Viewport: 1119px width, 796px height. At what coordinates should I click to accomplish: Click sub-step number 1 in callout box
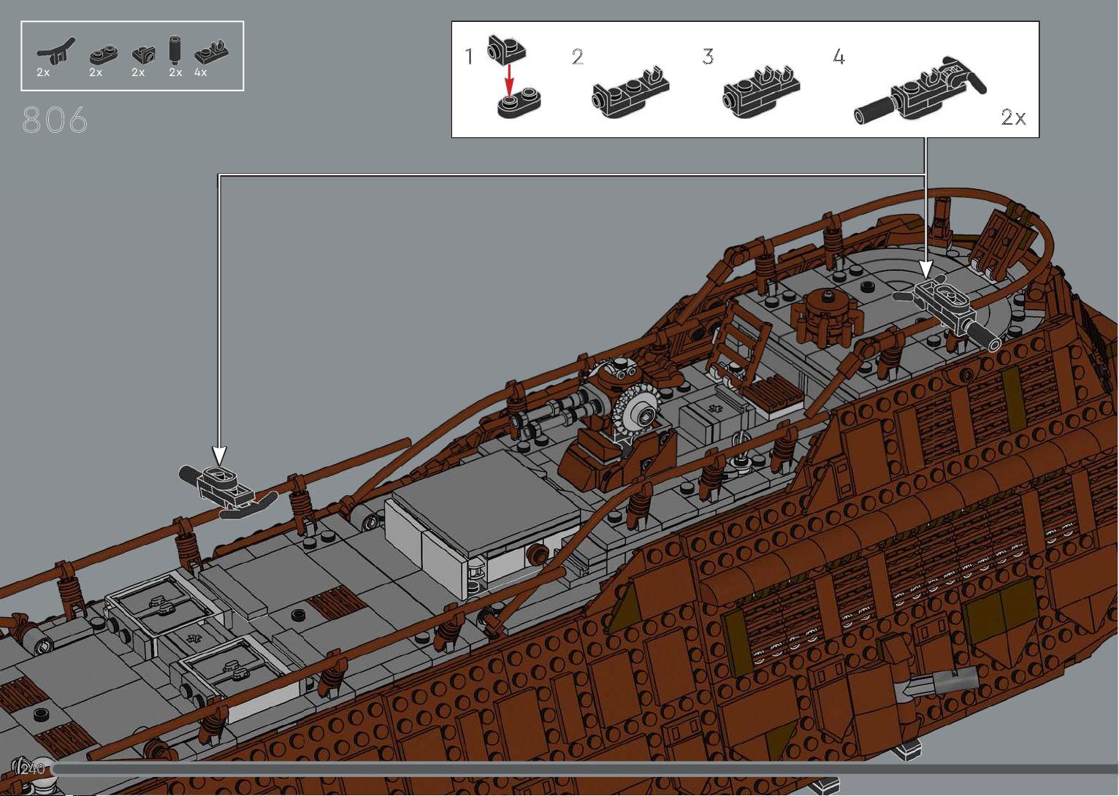tap(469, 56)
